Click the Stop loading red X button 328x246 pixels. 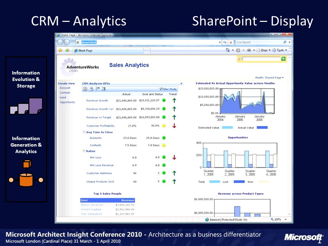pyautogui.click(x=231, y=42)
